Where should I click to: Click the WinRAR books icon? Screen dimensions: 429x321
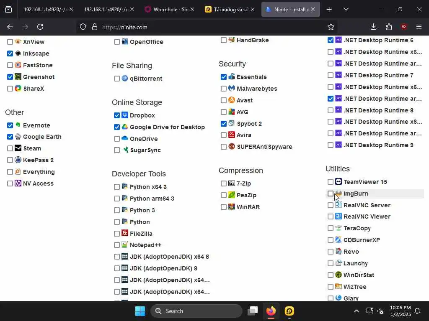pyautogui.click(x=232, y=206)
